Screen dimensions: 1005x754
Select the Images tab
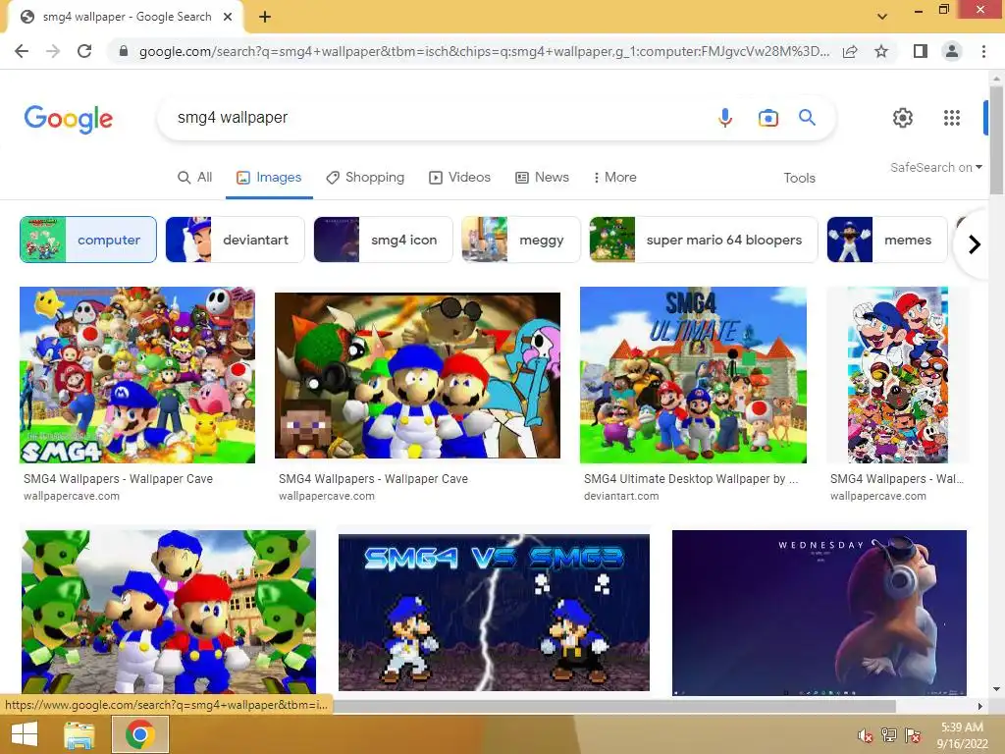[x=269, y=178]
